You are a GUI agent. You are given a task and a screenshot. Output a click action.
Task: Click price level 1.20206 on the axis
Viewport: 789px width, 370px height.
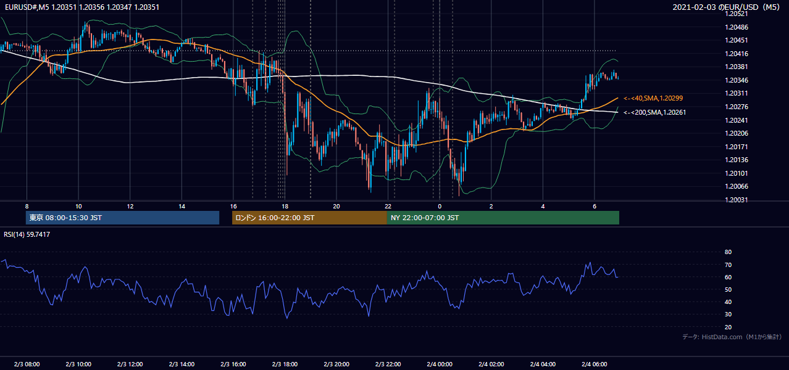click(737, 133)
